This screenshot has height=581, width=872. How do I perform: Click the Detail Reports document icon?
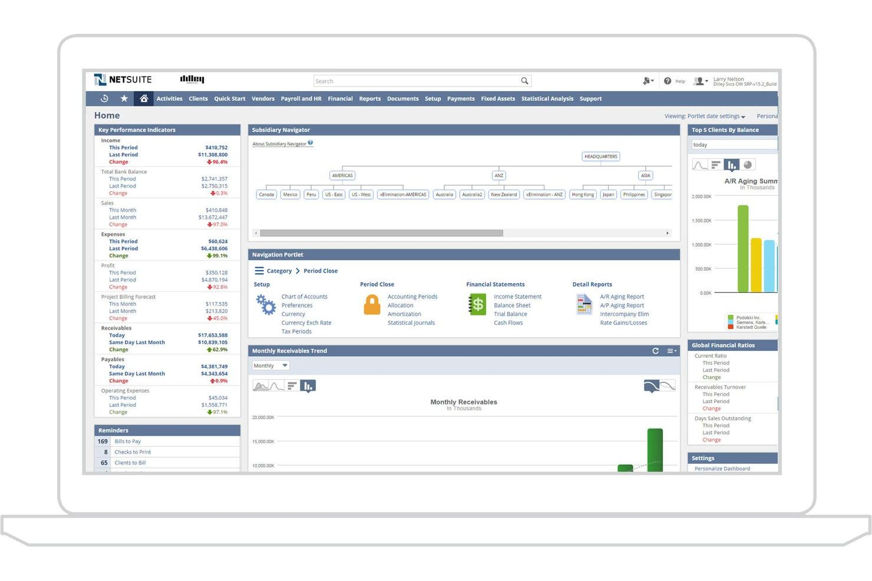(583, 304)
